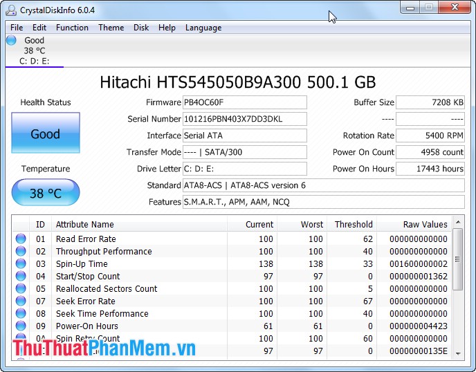Viewport: 476px width, 372px height.
Task: Open the Language menu
Action: tap(203, 28)
